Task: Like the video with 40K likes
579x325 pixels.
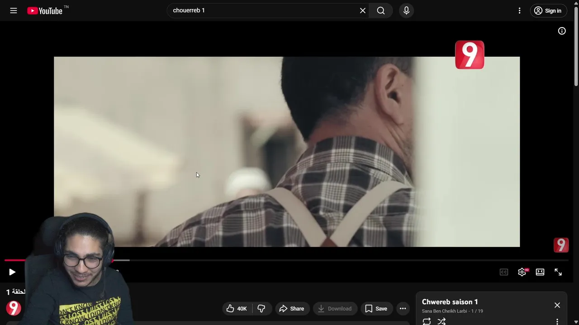Action: click(237, 308)
